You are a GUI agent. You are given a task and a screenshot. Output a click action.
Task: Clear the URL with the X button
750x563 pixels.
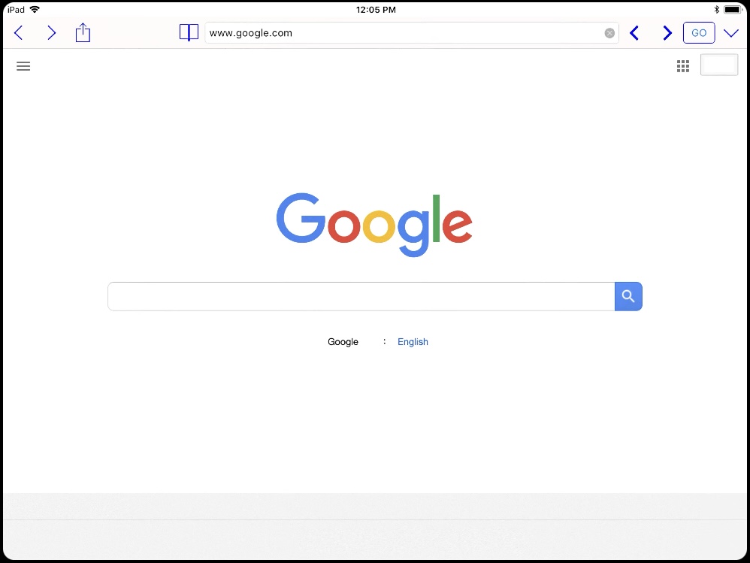click(609, 33)
